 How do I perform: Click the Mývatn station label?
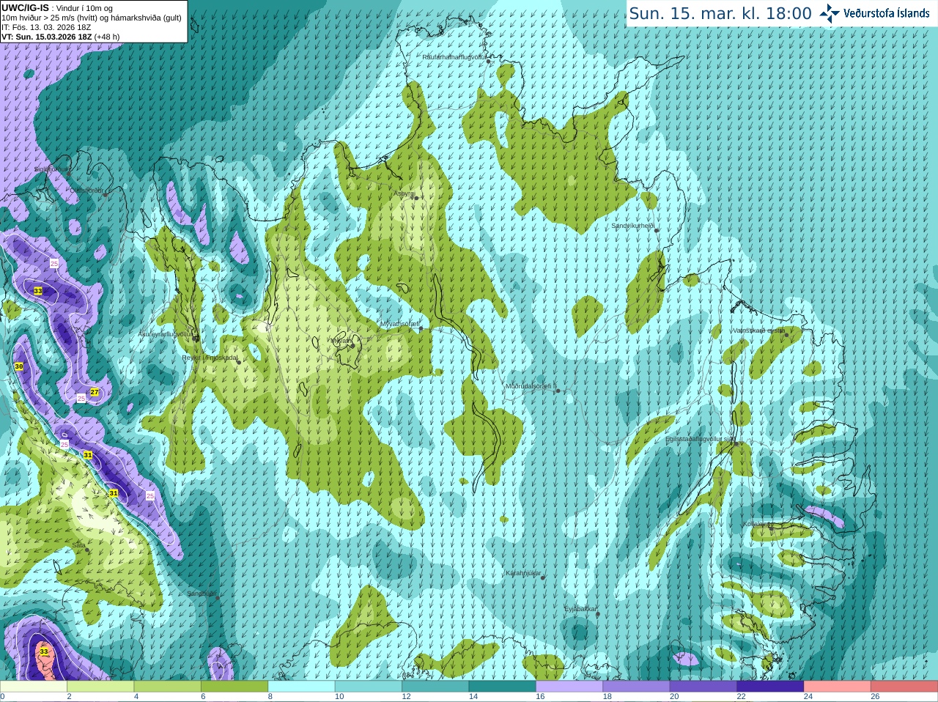tap(340, 340)
